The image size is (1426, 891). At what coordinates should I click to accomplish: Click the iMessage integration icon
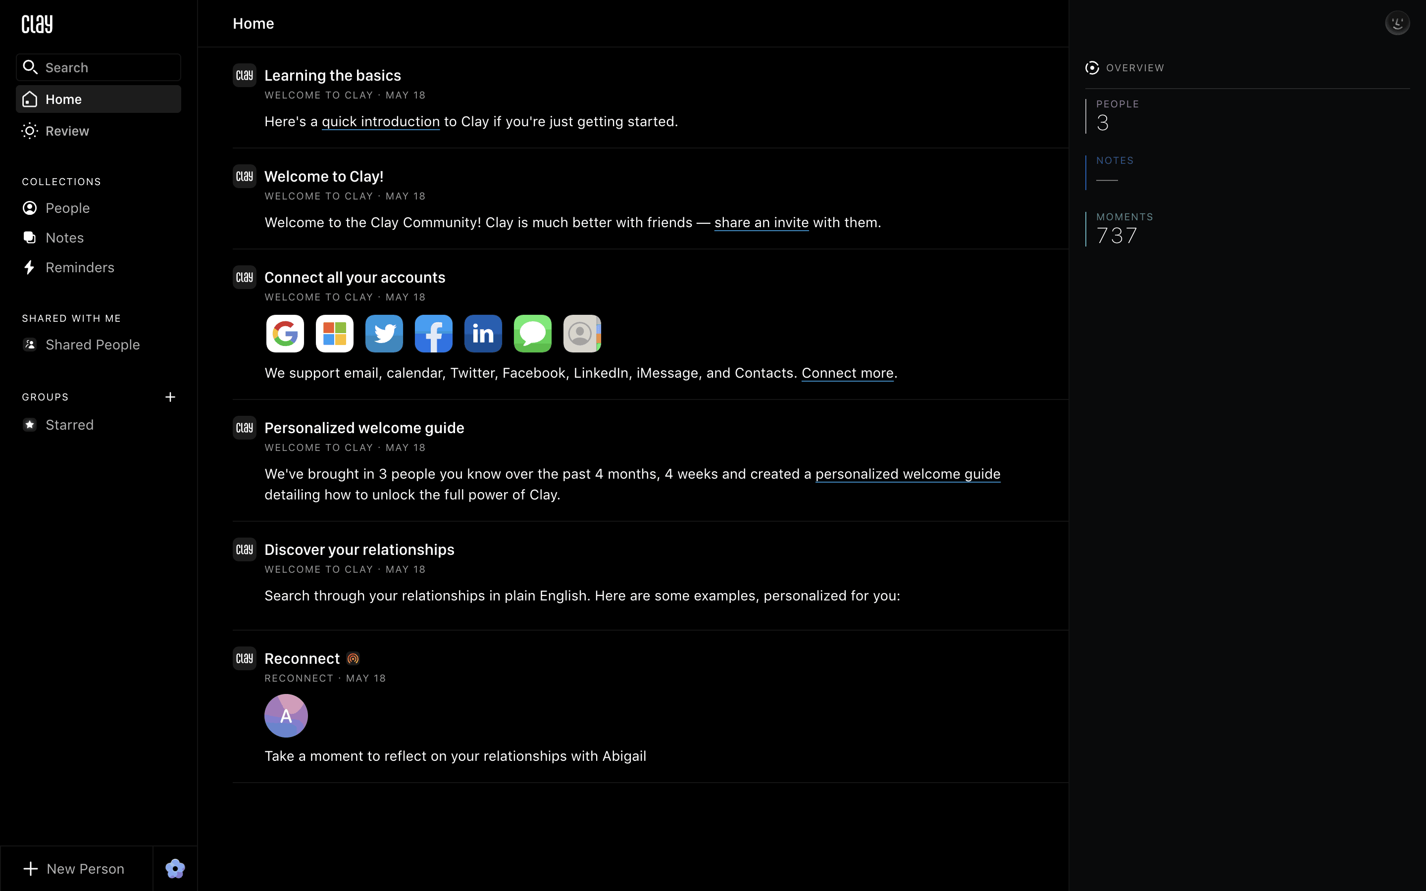click(532, 334)
